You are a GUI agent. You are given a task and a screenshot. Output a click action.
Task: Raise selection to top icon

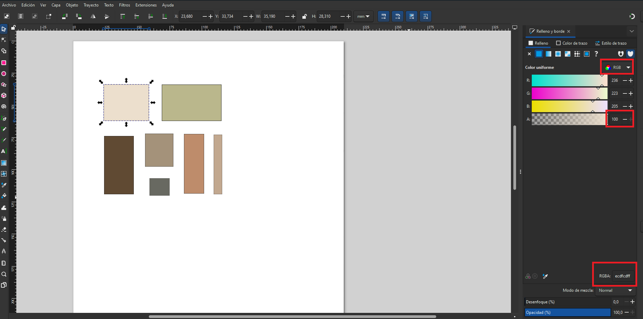123,16
